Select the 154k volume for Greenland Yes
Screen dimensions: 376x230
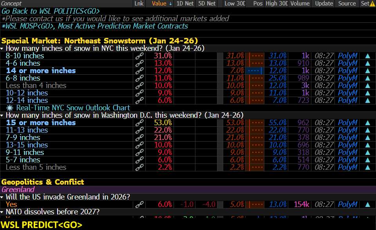302,204
